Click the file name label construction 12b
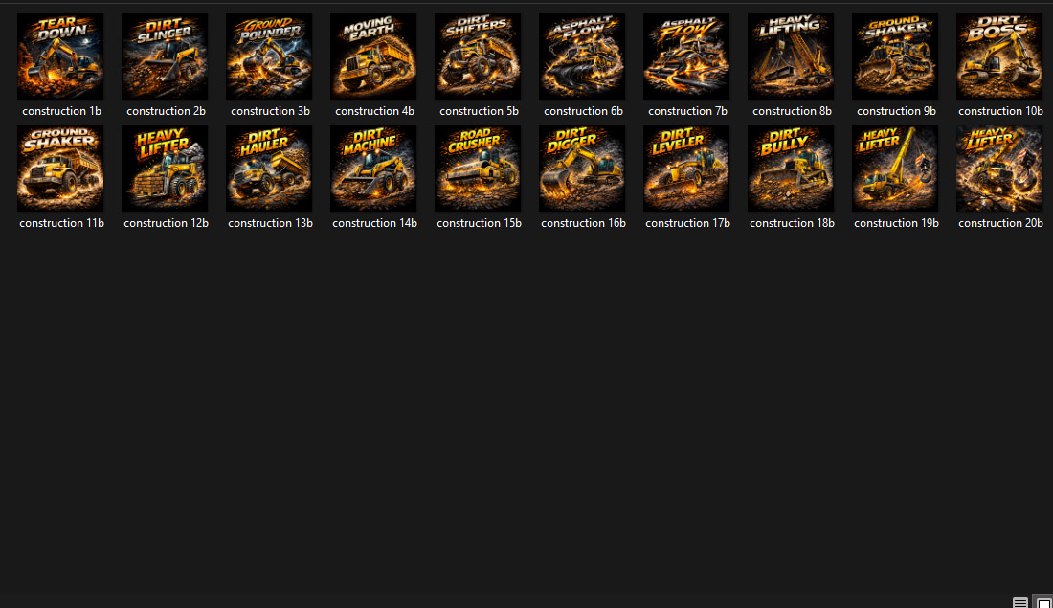This screenshot has height=608, width=1053. (166, 223)
